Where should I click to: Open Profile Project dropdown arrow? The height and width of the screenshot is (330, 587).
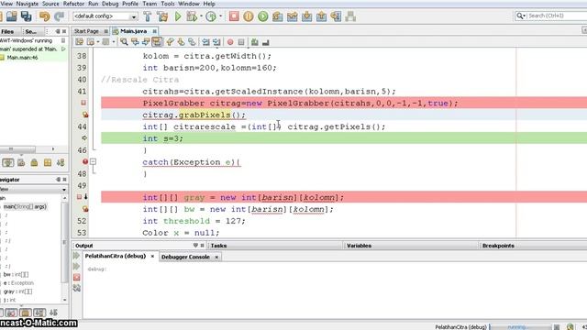pos(220,16)
